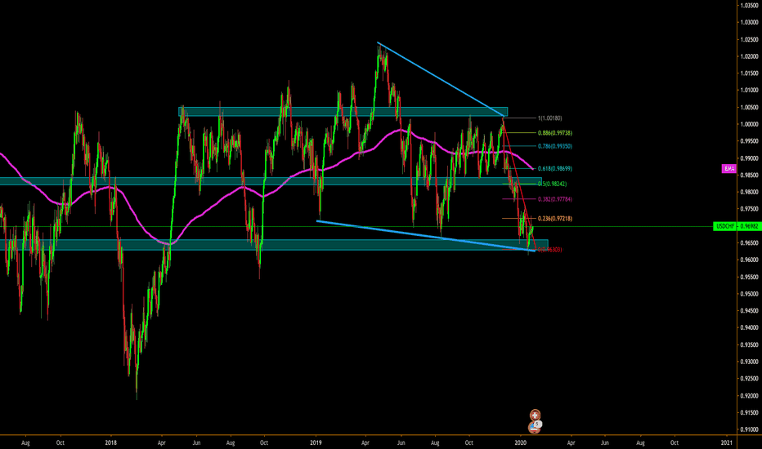Image resolution: width=762 pixels, height=449 pixels.
Task: Select the bottom teal support zone rectangle
Action: coord(245,244)
